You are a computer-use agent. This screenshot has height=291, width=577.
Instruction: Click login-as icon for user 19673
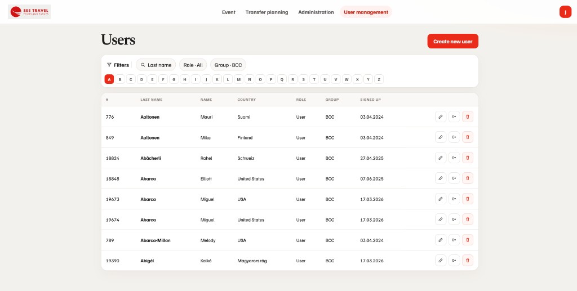454,199
